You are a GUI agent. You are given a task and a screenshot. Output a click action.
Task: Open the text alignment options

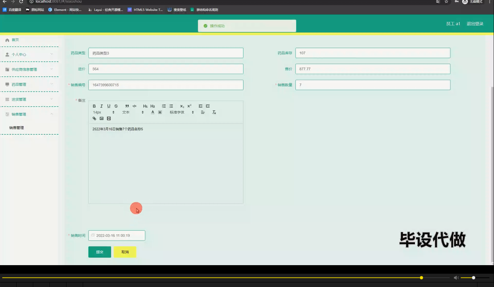point(203,112)
